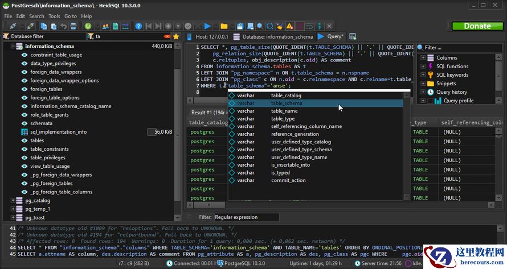
Task: Expand the pg_catalog schema node
Action: click(13, 200)
